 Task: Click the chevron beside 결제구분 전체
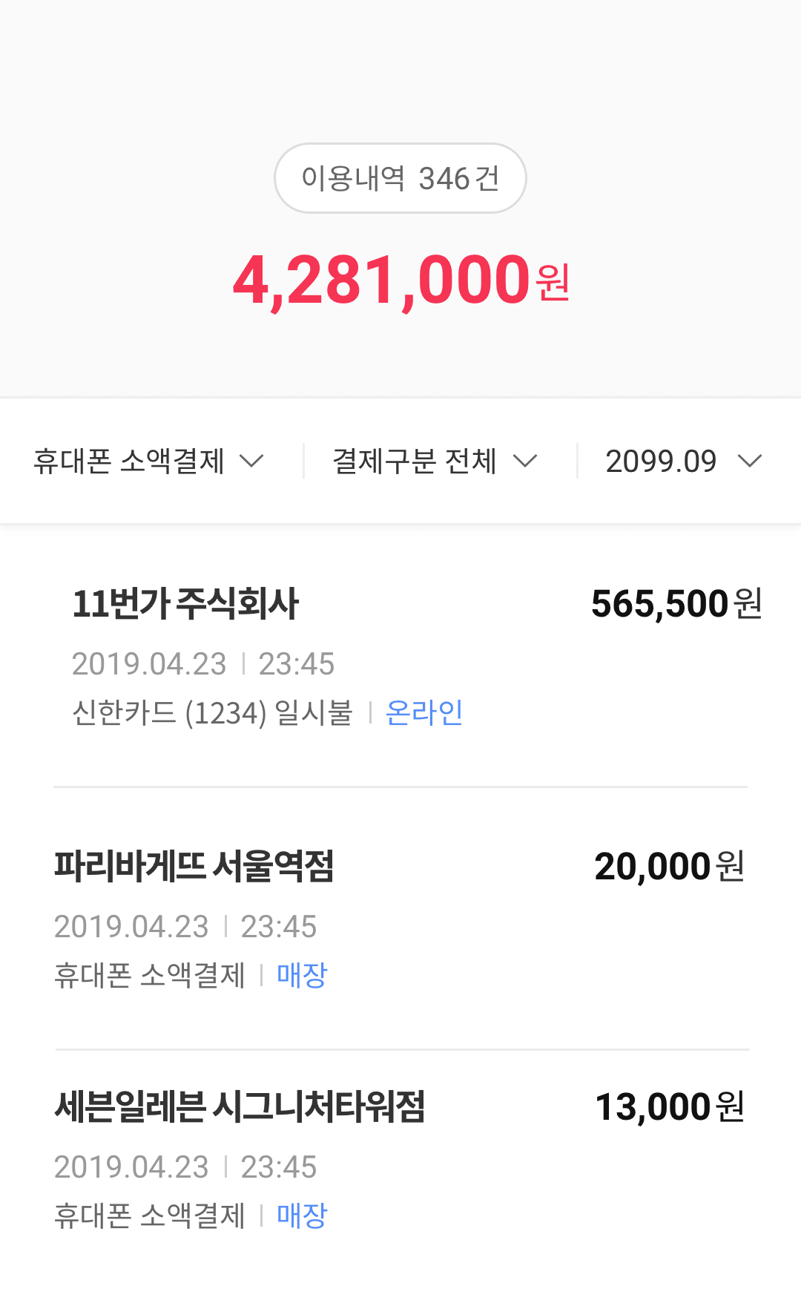coord(525,462)
